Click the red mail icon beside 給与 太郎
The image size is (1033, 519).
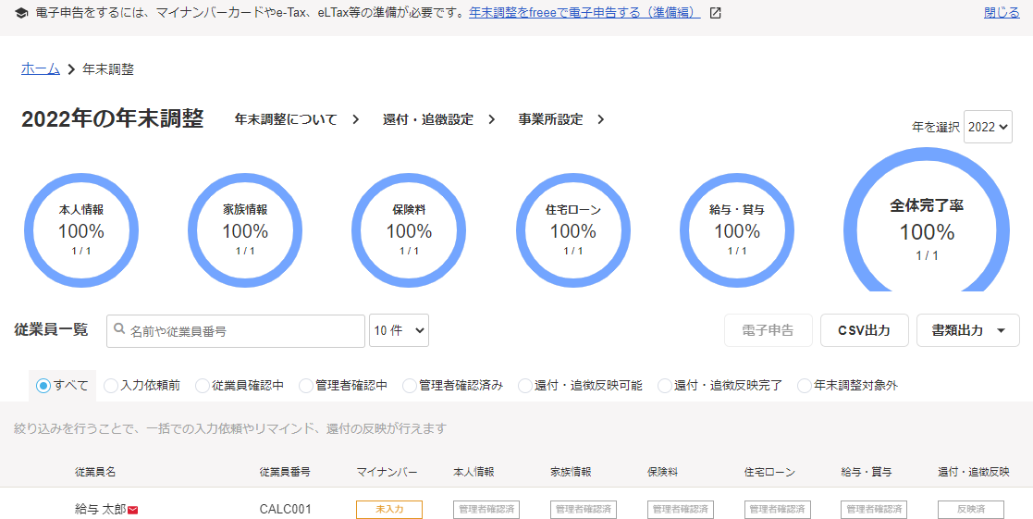pos(132,510)
